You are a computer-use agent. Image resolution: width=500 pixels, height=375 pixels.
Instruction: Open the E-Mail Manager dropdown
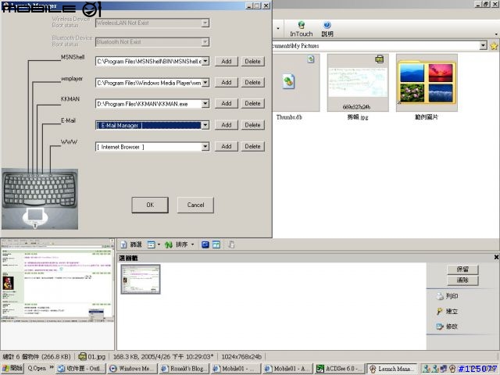click(205, 125)
